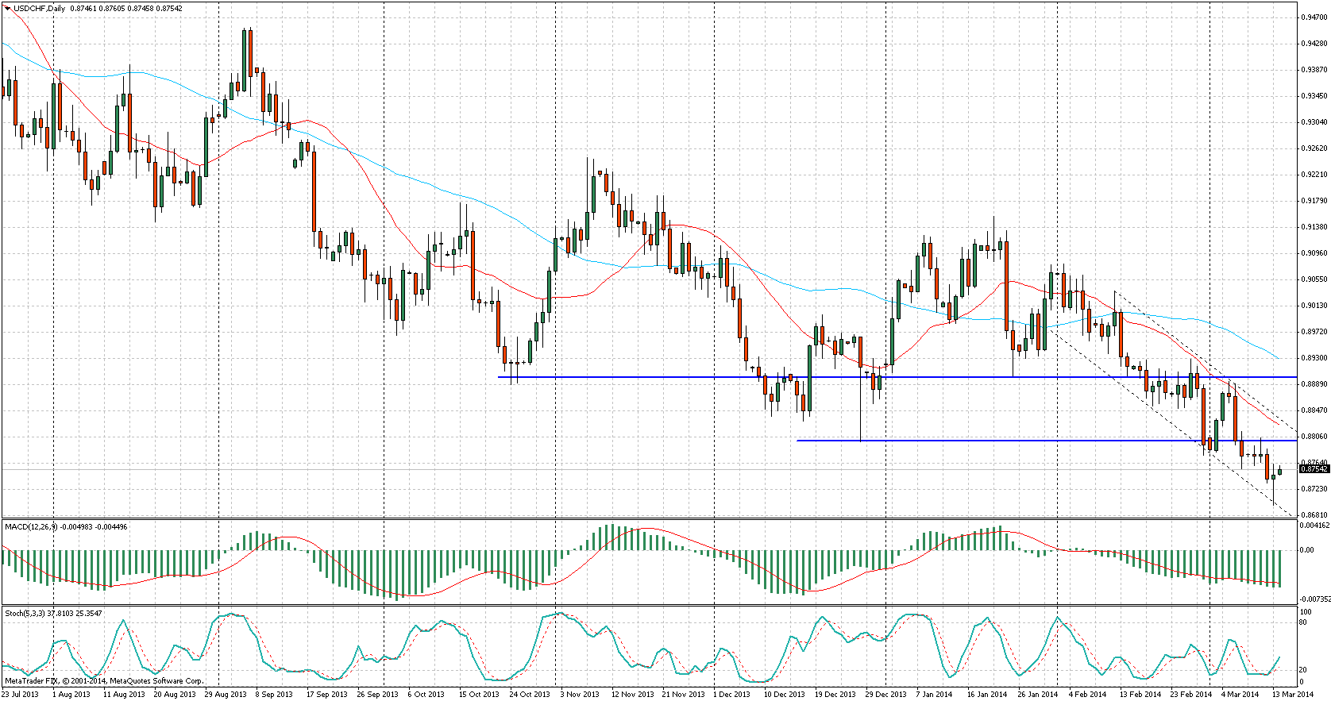Click the 0.90130 price axis label
Viewport: 1331px width, 701px height.
[x=1314, y=306]
